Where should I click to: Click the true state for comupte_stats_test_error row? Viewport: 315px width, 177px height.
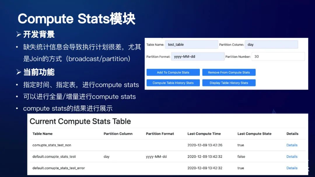tap(240, 168)
